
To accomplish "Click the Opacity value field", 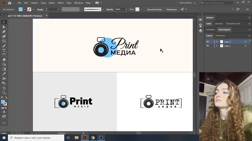I will pos(119,9).
